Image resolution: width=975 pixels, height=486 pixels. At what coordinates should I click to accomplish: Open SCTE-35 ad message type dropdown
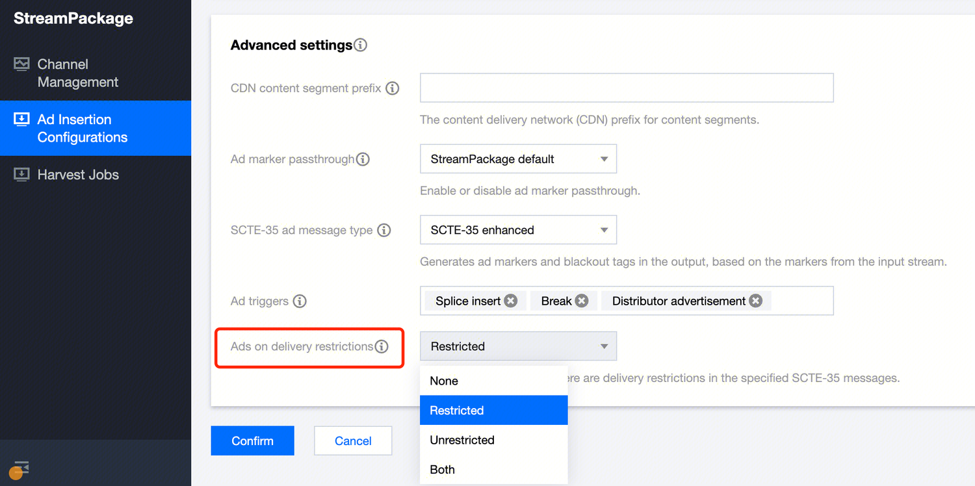click(518, 230)
